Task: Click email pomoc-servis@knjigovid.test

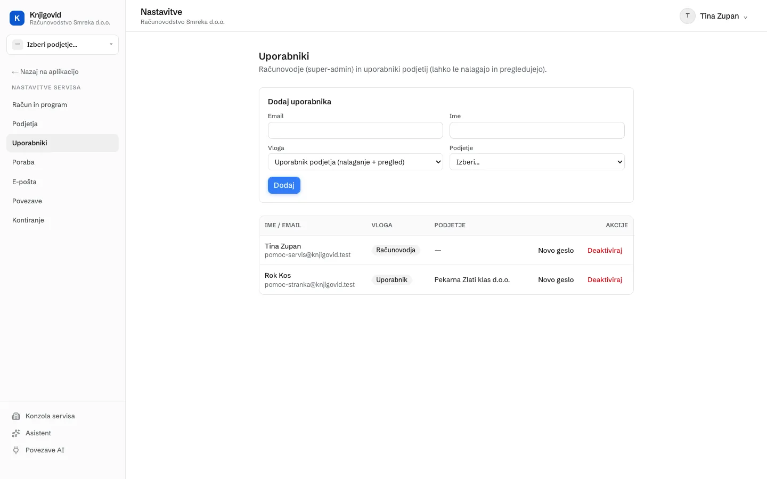Action: click(307, 255)
